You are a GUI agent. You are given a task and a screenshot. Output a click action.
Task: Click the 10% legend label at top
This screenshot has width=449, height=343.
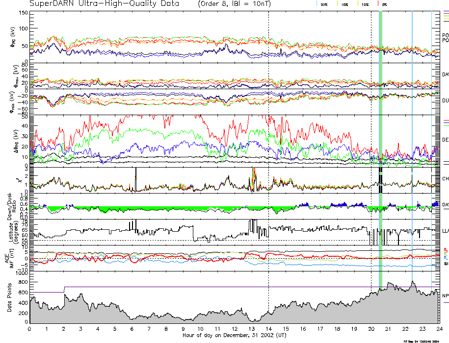tap(365, 4)
